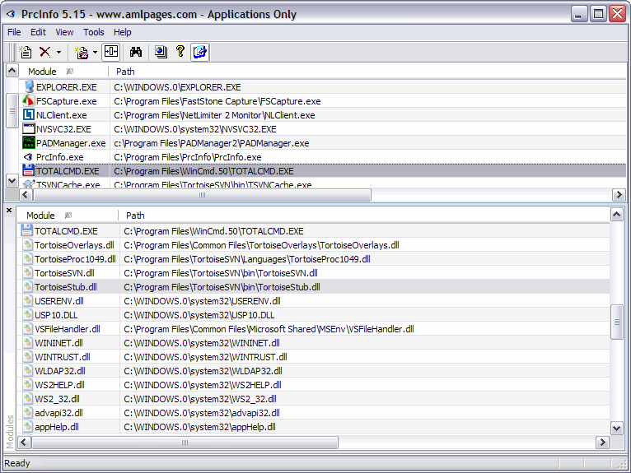
Task: Click top list horizontal scroll left arrow
Action: (x=26, y=195)
